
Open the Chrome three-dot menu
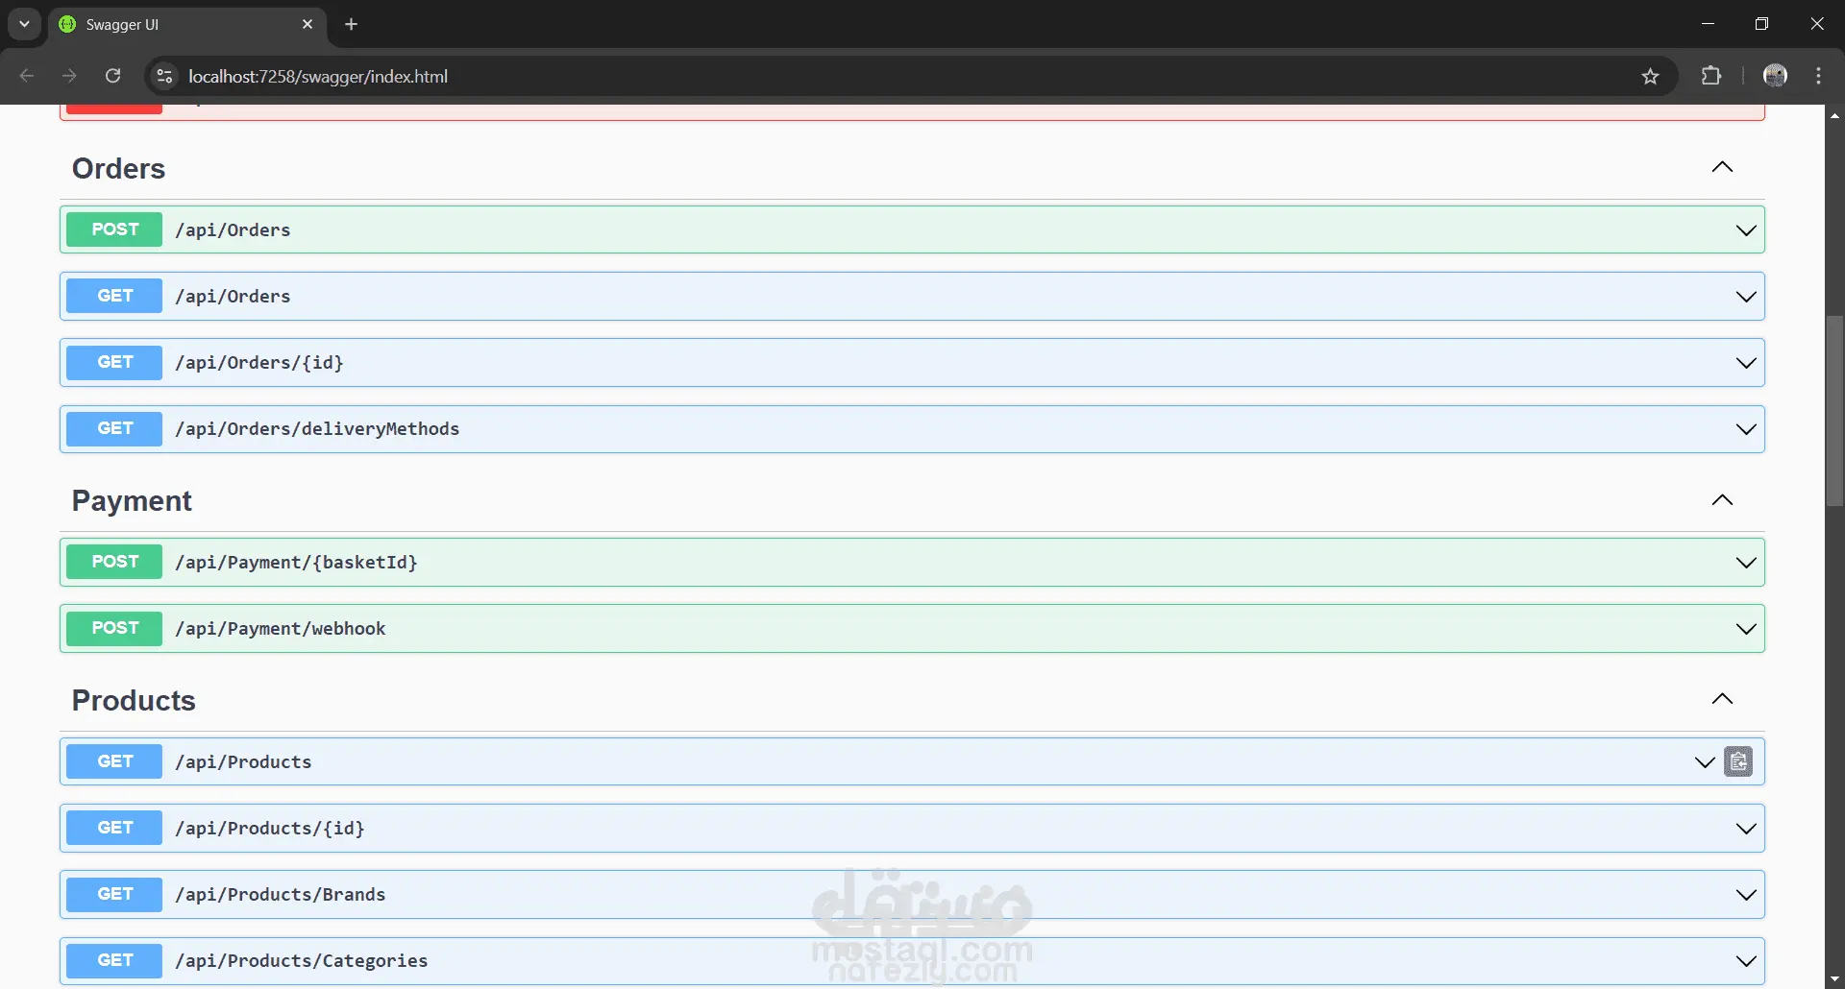point(1818,76)
